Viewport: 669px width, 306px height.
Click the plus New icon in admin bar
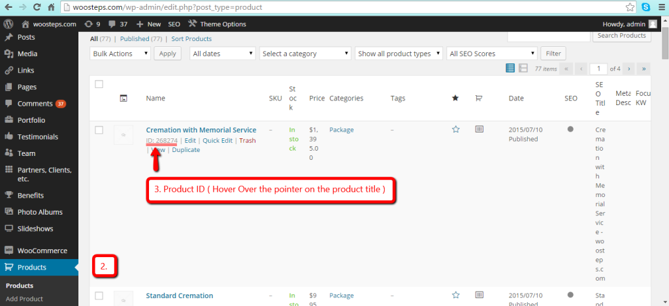(140, 24)
